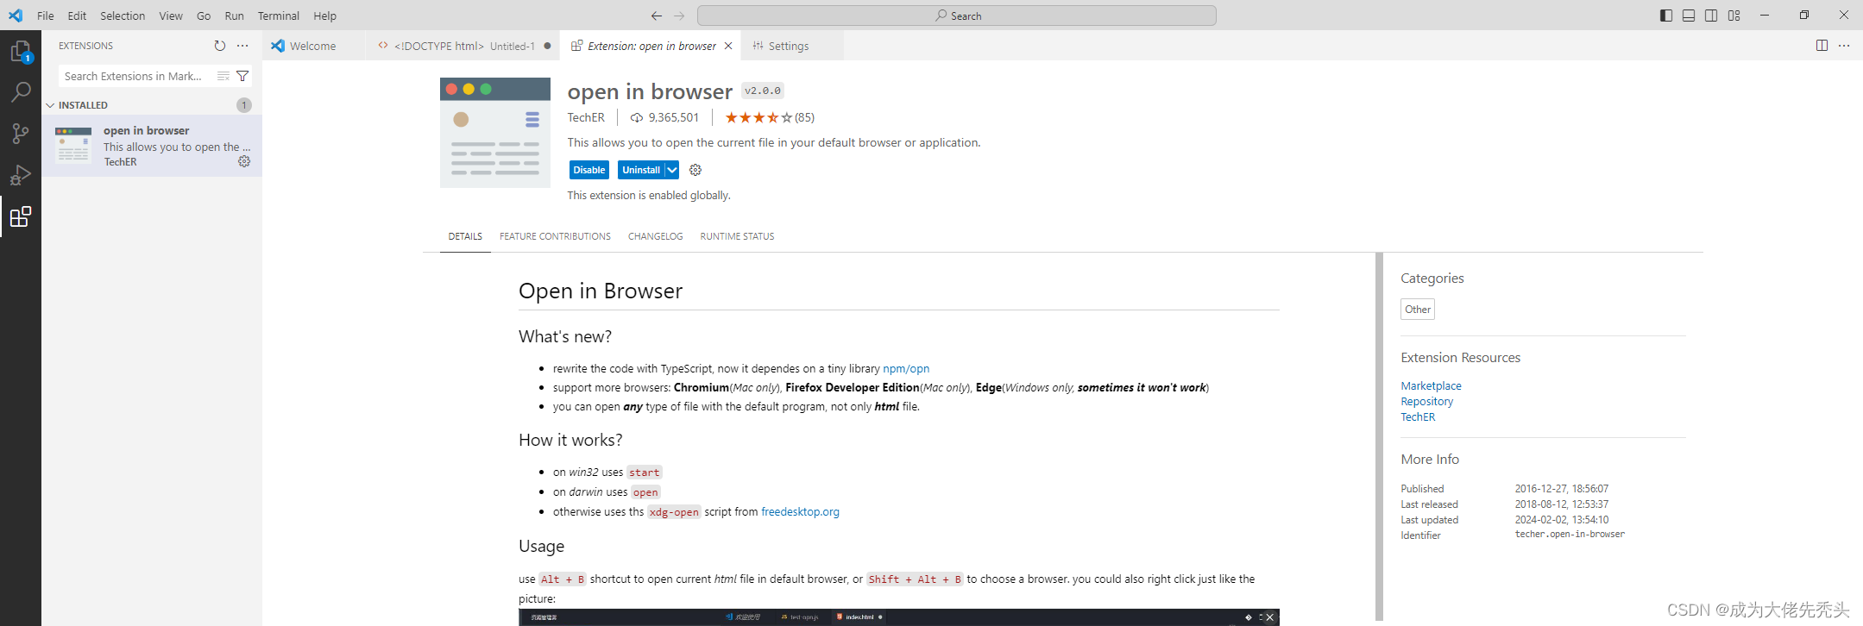The image size is (1863, 626).
Task: Click the star rating of the extension
Action: (x=758, y=117)
